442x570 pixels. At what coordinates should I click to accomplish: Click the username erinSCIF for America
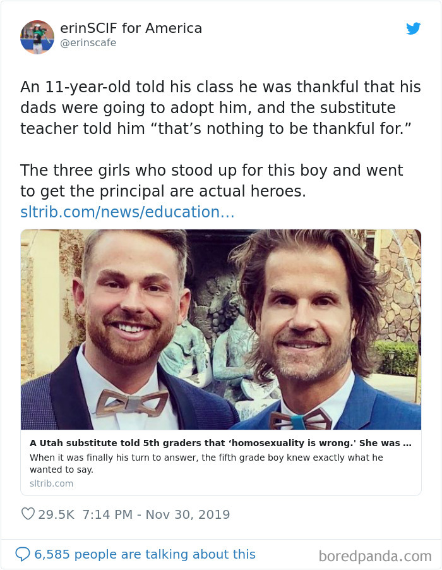coord(131,28)
